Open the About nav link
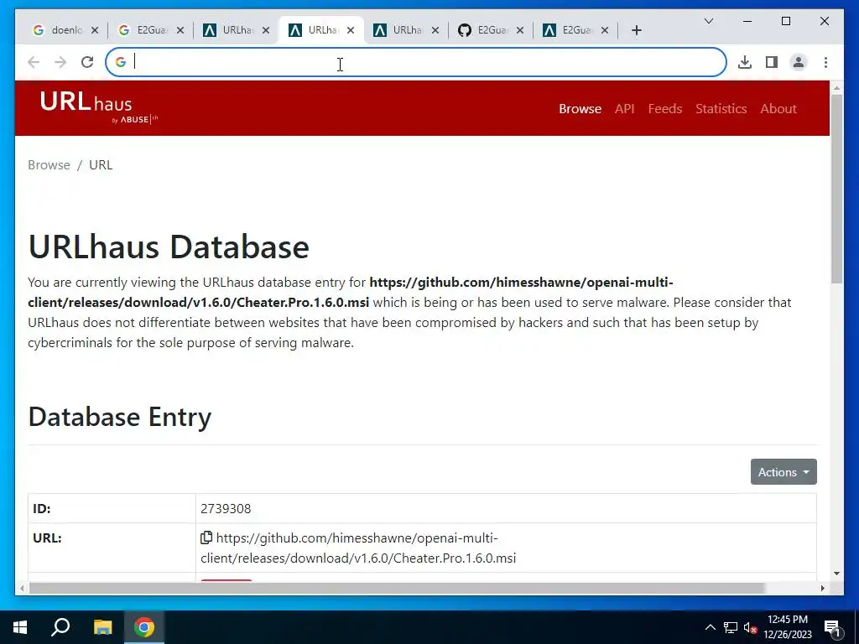Viewport: 859px width, 644px height. click(x=778, y=108)
